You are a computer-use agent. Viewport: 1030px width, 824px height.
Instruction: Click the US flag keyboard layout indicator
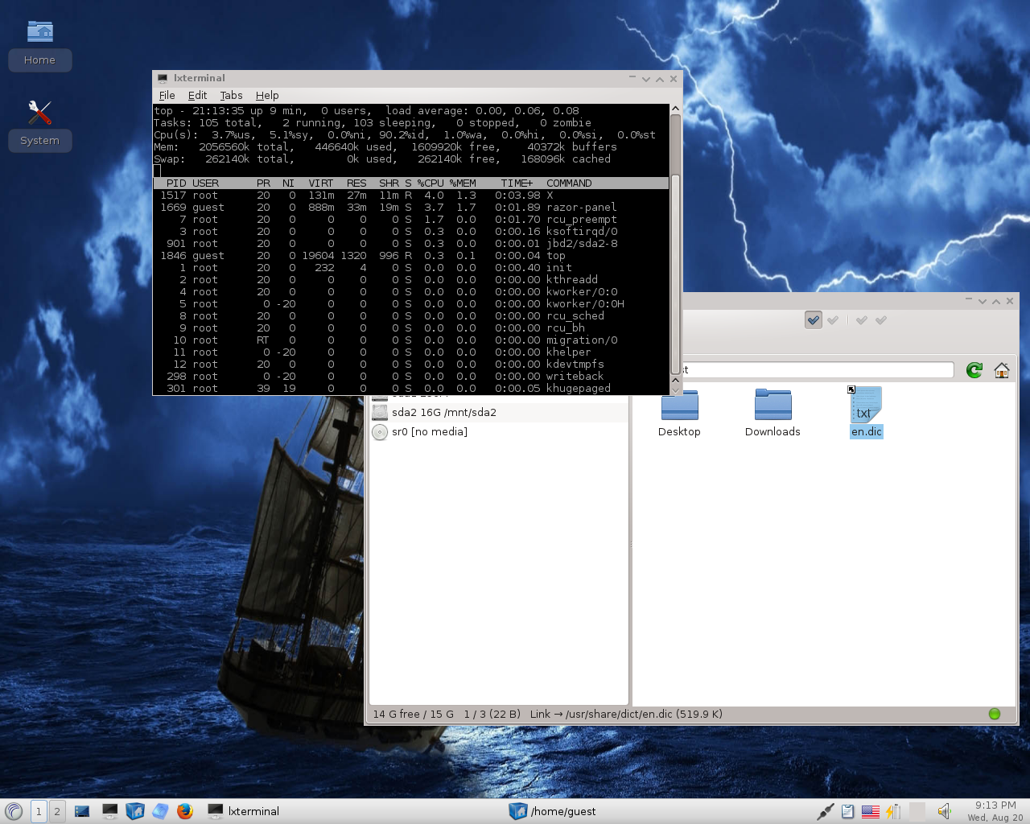coord(871,811)
